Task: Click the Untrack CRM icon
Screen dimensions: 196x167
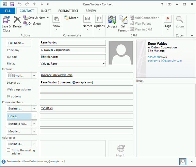Action: click(x=112, y=20)
